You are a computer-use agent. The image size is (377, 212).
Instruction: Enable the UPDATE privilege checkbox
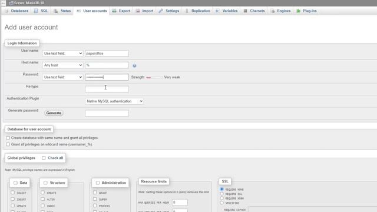click(x=13, y=206)
